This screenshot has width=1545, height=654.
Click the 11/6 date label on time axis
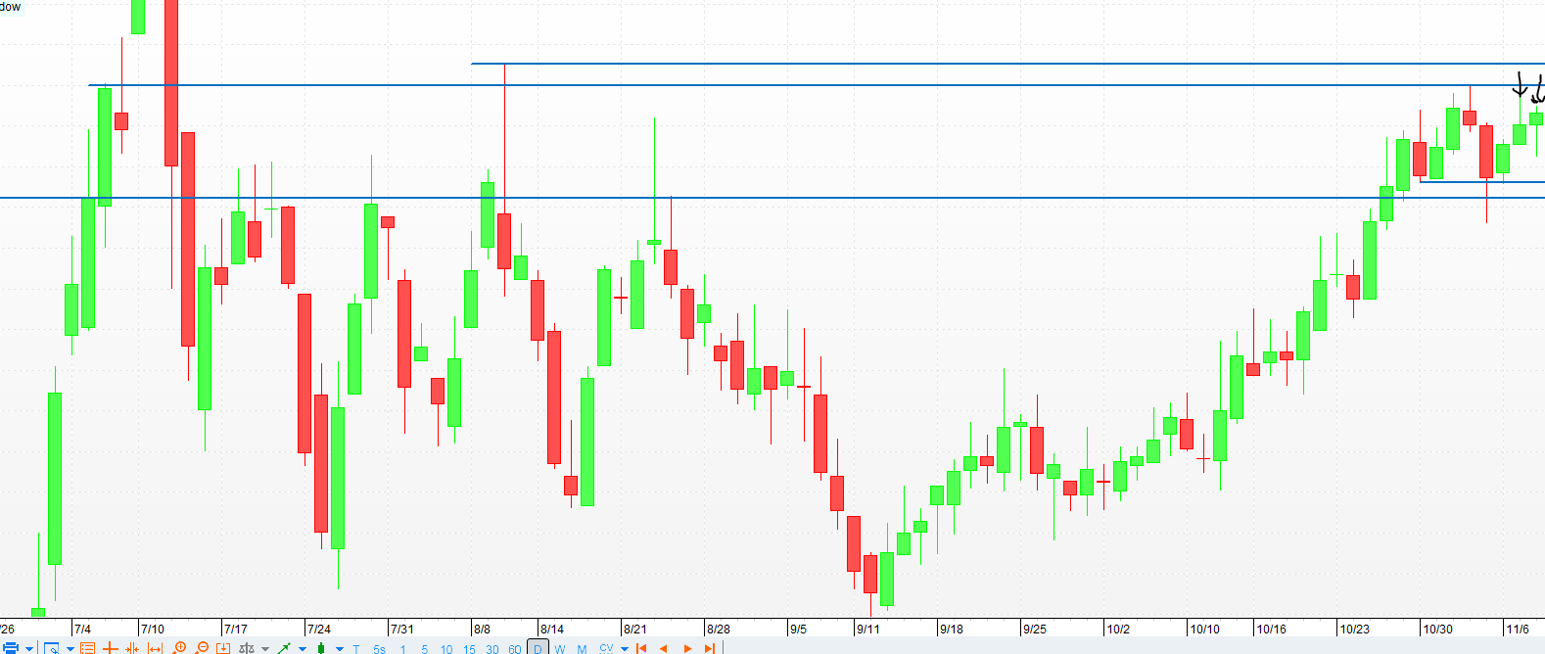pyautogui.click(x=1518, y=629)
